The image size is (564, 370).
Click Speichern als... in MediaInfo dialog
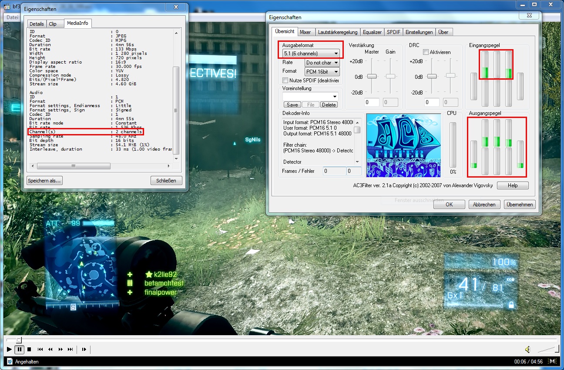pyautogui.click(x=44, y=181)
